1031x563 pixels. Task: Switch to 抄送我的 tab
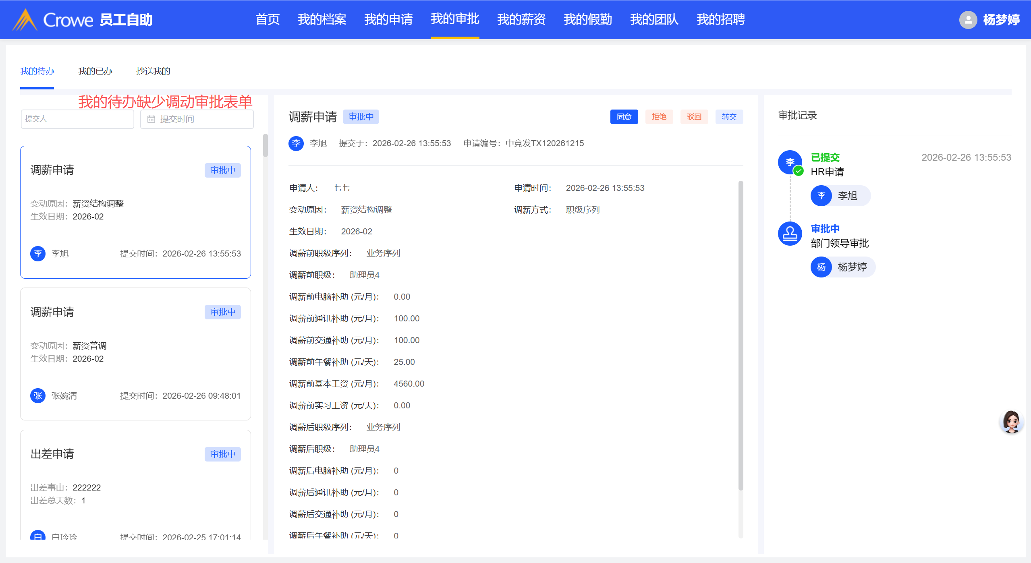click(x=153, y=71)
